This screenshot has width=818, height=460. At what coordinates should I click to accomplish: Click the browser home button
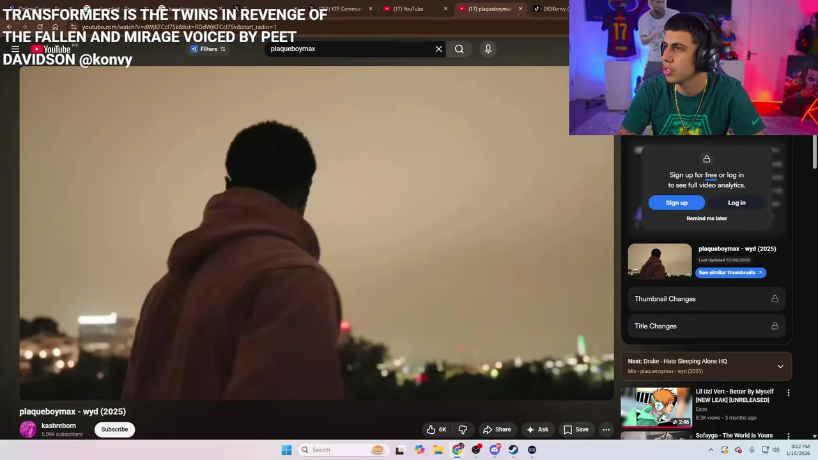56,27
